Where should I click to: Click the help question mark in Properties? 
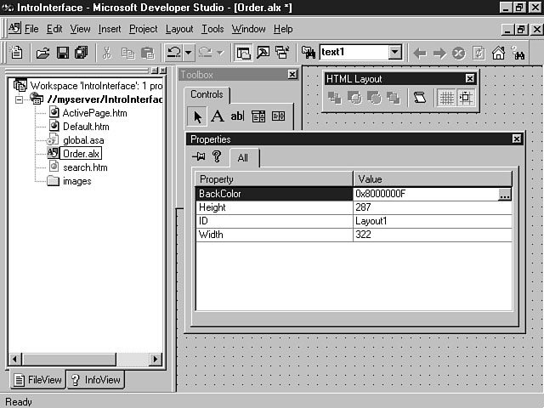[x=217, y=156]
